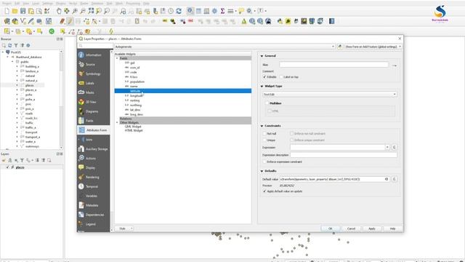Image resolution: width=465 pixels, height=262 pixels.
Task: Click the Filter Browser icon in Browser panel
Action: click(x=16, y=45)
